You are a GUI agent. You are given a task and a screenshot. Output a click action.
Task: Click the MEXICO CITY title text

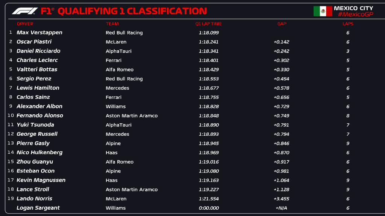[353, 8]
